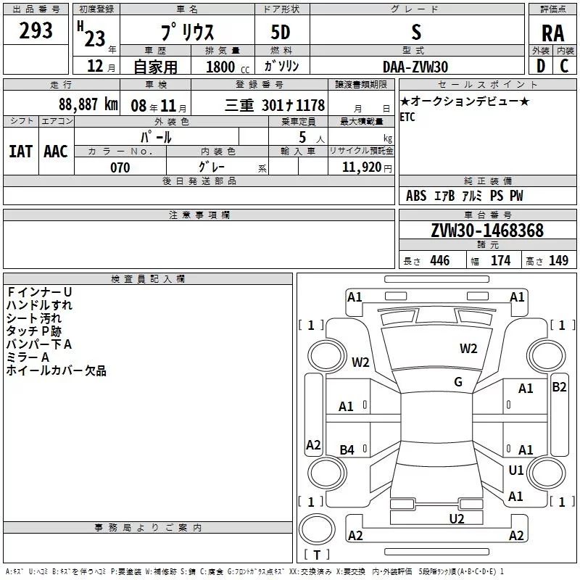Image resolution: width=580 pixels, height=580 pixels.
Task: Select the inspector note ハンドルすれ
Action: 39,305
